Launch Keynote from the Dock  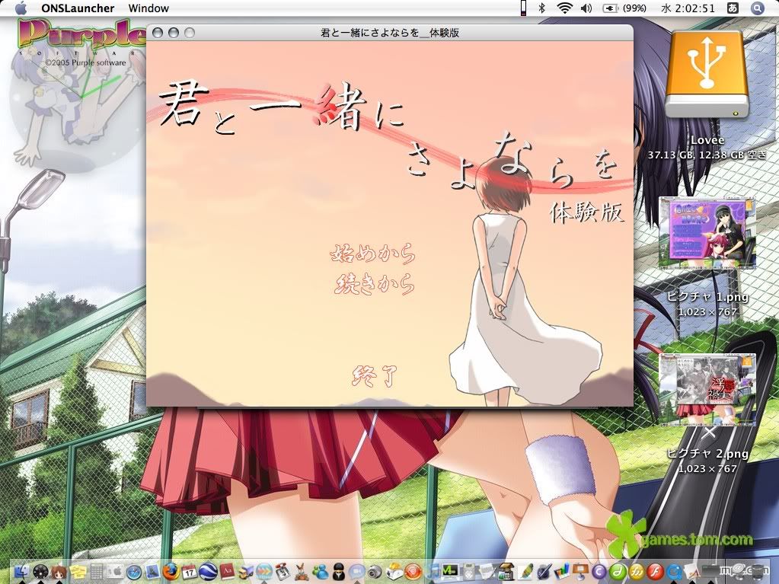(581, 572)
